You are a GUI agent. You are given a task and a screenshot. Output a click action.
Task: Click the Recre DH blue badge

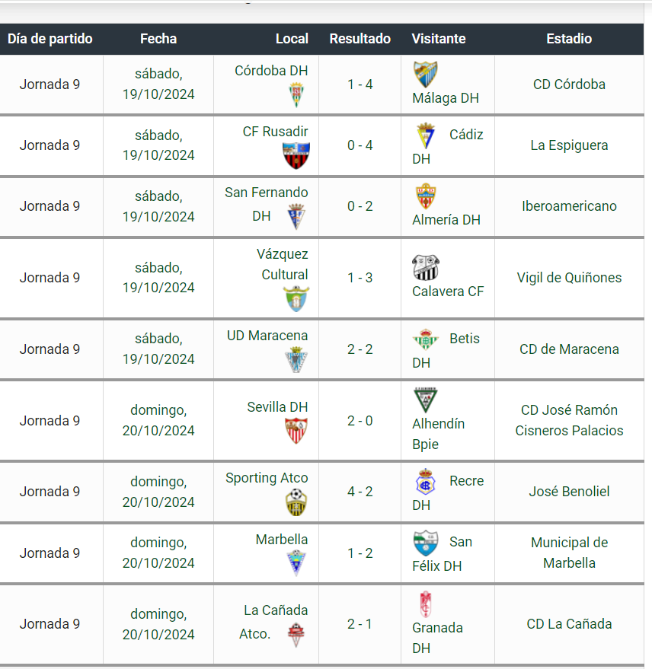pyautogui.click(x=425, y=481)
